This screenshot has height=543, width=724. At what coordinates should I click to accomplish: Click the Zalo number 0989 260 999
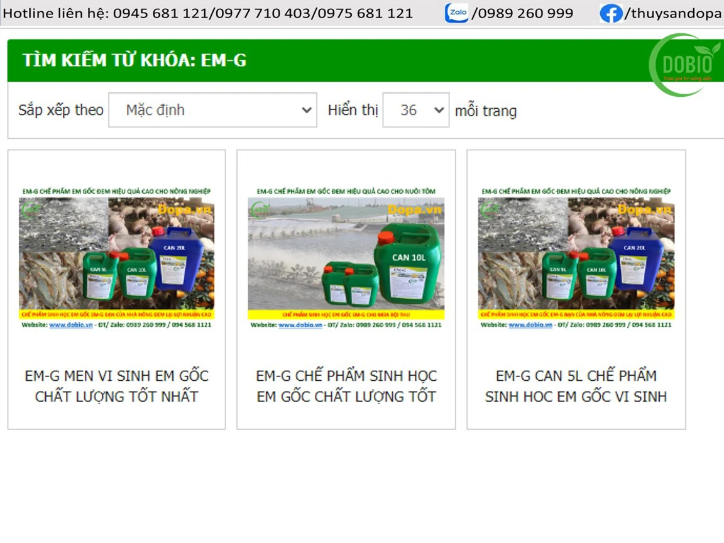tap(526, 13)
